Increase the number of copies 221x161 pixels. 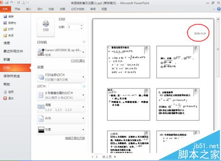tap(82, 26)
